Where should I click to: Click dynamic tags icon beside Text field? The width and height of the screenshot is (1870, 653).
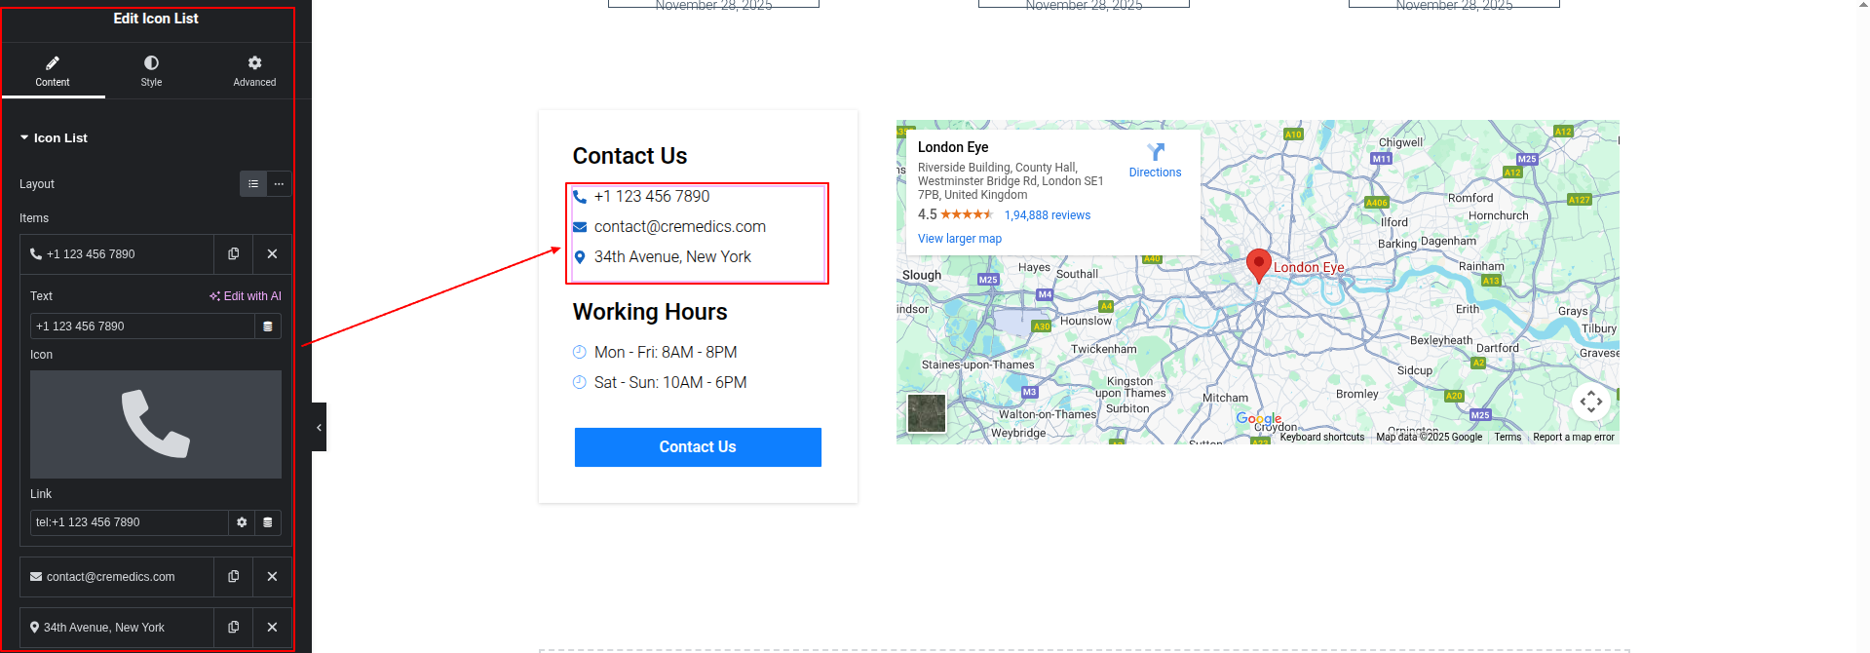tap(268, 326)
